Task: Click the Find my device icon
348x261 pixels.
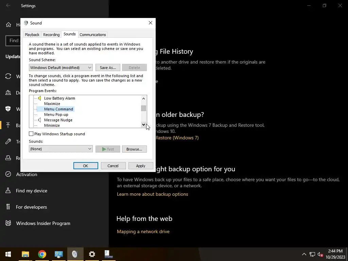Action: point(8,190)
